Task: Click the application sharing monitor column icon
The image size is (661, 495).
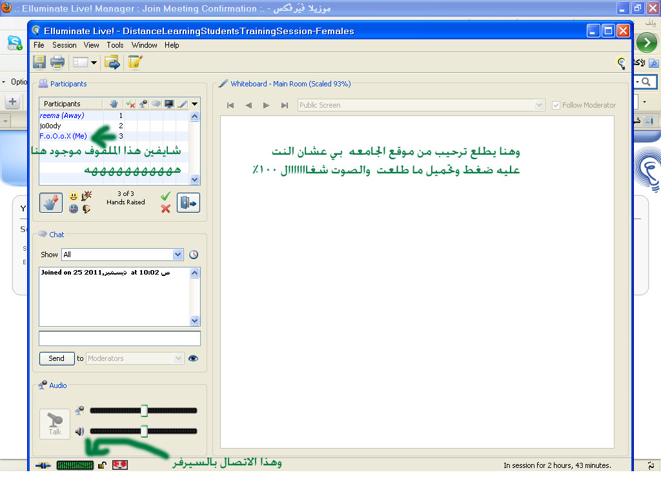Action: [169, 104]
